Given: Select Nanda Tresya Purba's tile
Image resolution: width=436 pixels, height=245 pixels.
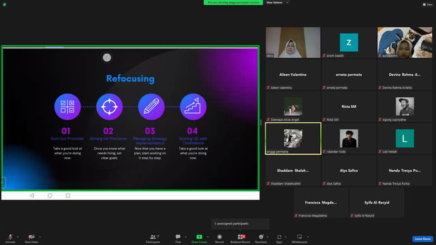Looking at the screenshot, I should click(405, 170).
